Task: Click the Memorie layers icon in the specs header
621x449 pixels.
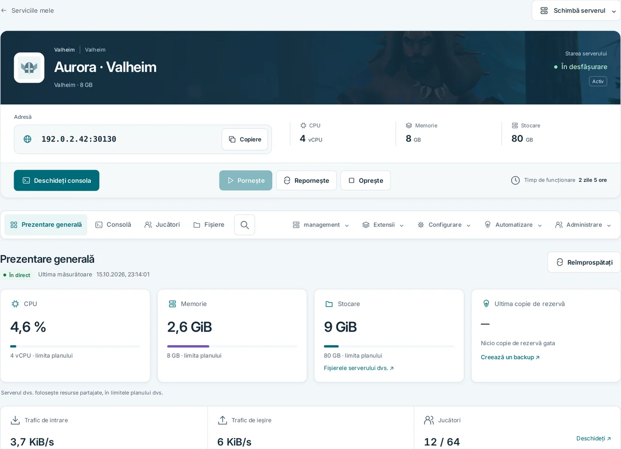Action: (x=409, y=125)
